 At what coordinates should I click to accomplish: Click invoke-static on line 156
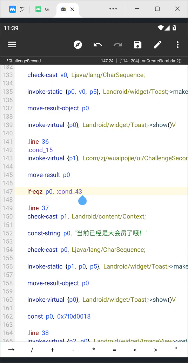tap(45, 266)
